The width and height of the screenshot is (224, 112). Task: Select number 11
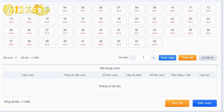[190, 9]
